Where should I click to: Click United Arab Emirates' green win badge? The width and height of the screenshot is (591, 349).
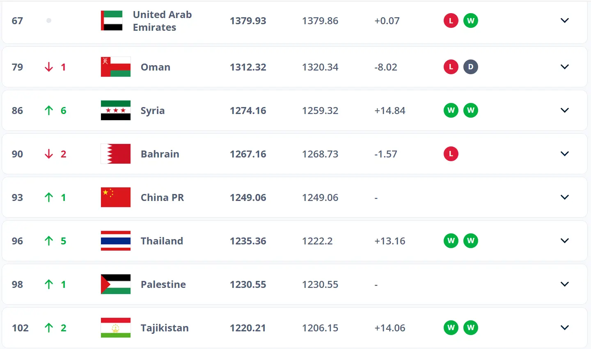[471, 21]
